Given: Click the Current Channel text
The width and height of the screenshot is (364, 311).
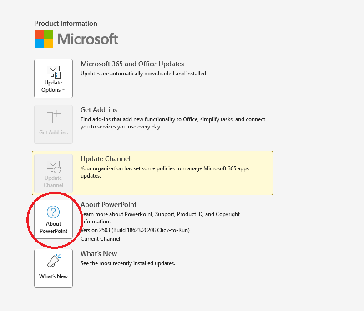Looking at the screenshot, I should 100,239.
